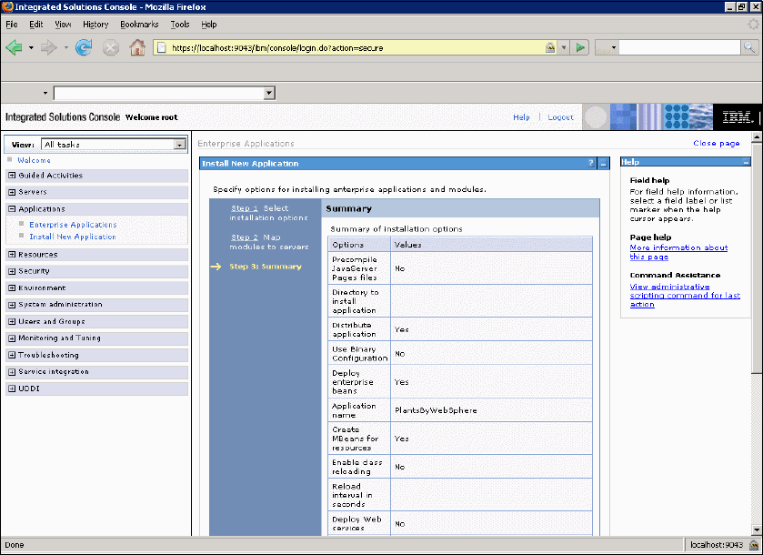Go back to Step 1 link
Screen dimensions: 763x555
tap(245, 208)
